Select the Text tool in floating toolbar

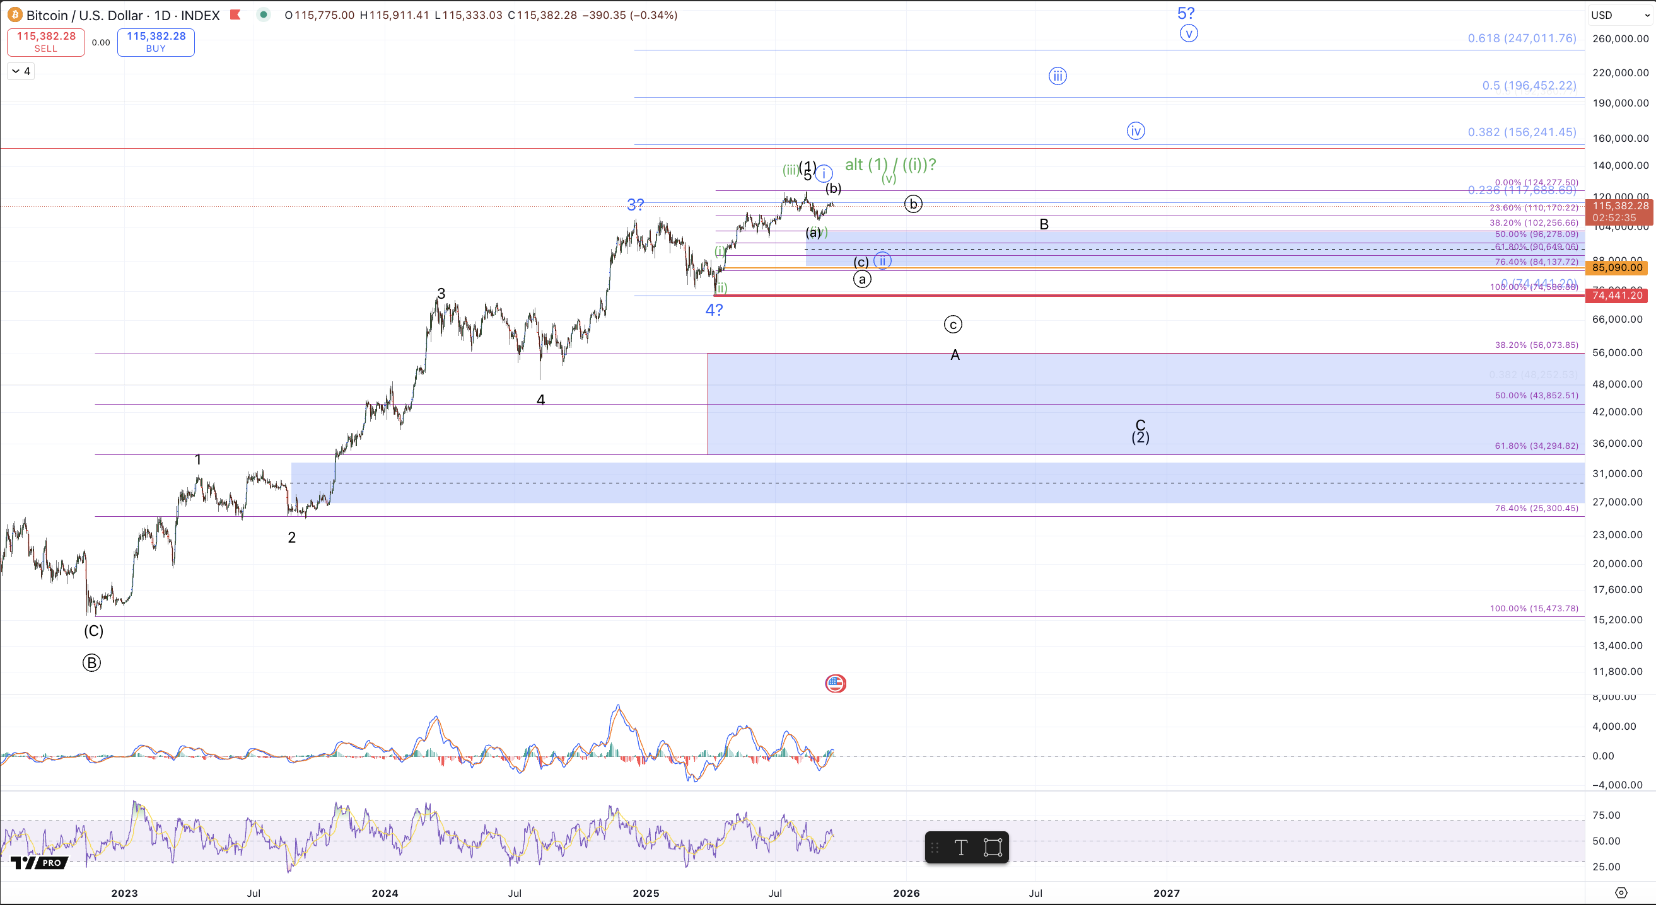(x=960, y=848)
